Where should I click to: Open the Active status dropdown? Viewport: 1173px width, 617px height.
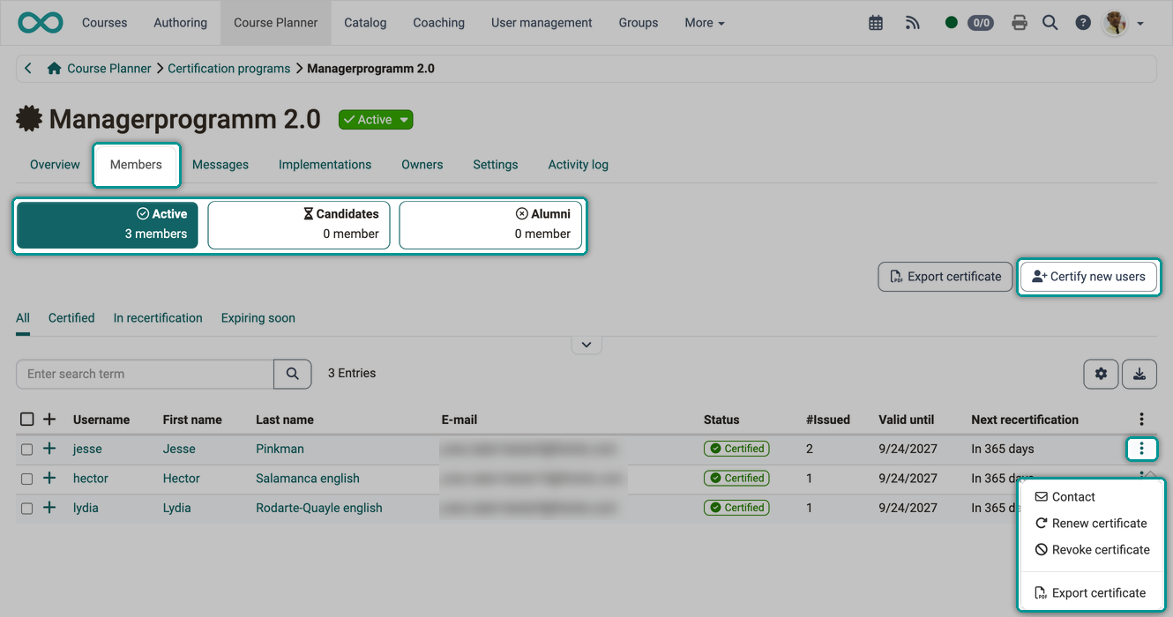pos(376,120)
